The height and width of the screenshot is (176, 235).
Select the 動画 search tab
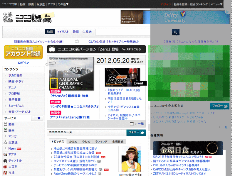pyautogui.click(x=50, y=32)
